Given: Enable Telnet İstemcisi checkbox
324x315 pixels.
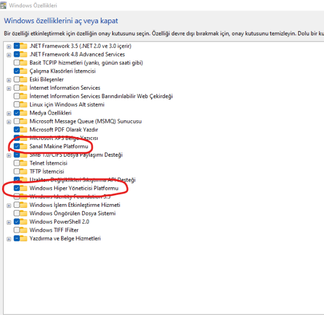Looking at the screenshot, I should (17, 163).
